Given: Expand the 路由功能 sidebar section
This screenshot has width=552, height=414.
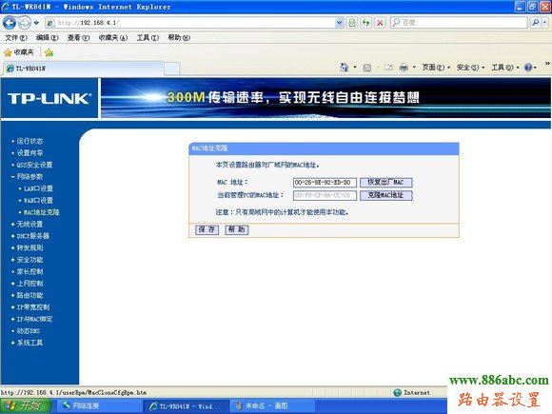Looking at the screenshot, I should (30, 295).
